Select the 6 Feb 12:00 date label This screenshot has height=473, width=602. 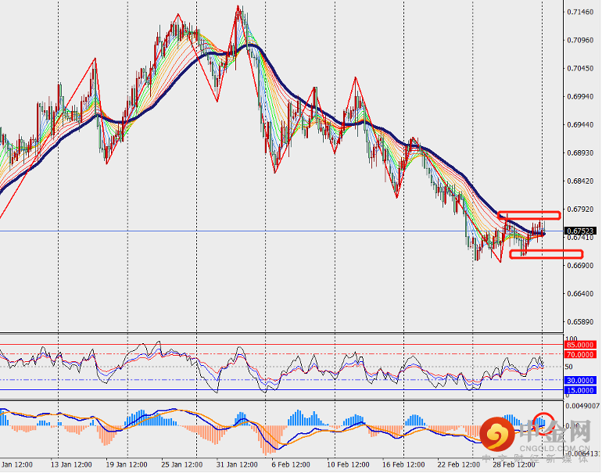(289, 464)
